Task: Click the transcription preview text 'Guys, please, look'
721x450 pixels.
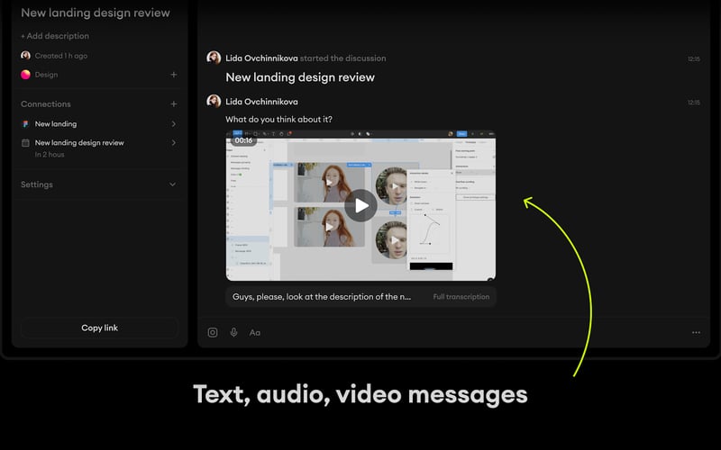Action: click(x=322, y=297)
